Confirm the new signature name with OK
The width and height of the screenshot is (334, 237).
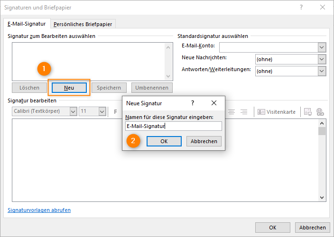164,141
